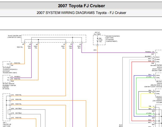Select the 'YEL 11' wire label
Viewport: 162px width, 127px height.
151,93
